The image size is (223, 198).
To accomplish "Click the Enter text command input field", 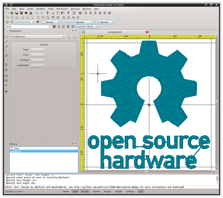I will [112, 187].
